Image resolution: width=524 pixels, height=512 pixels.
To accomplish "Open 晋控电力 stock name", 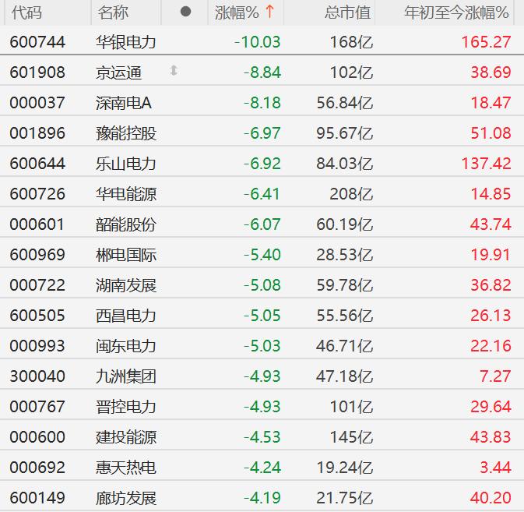I will pos(125,407).
